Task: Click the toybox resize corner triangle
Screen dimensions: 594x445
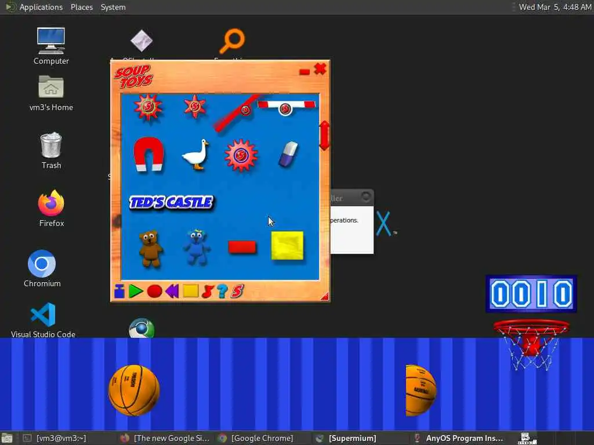Action: tap(325, 296)
